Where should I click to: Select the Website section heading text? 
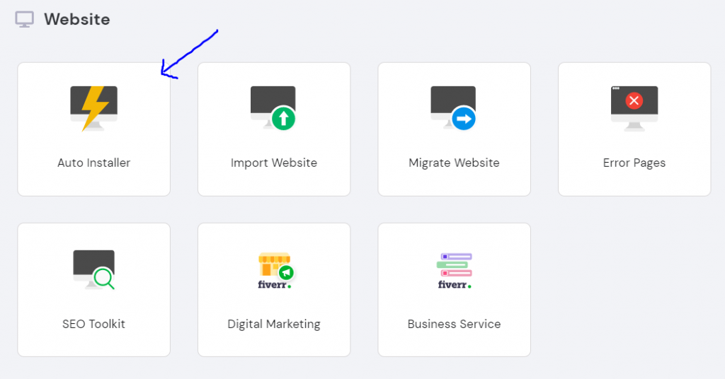[77, 19]
